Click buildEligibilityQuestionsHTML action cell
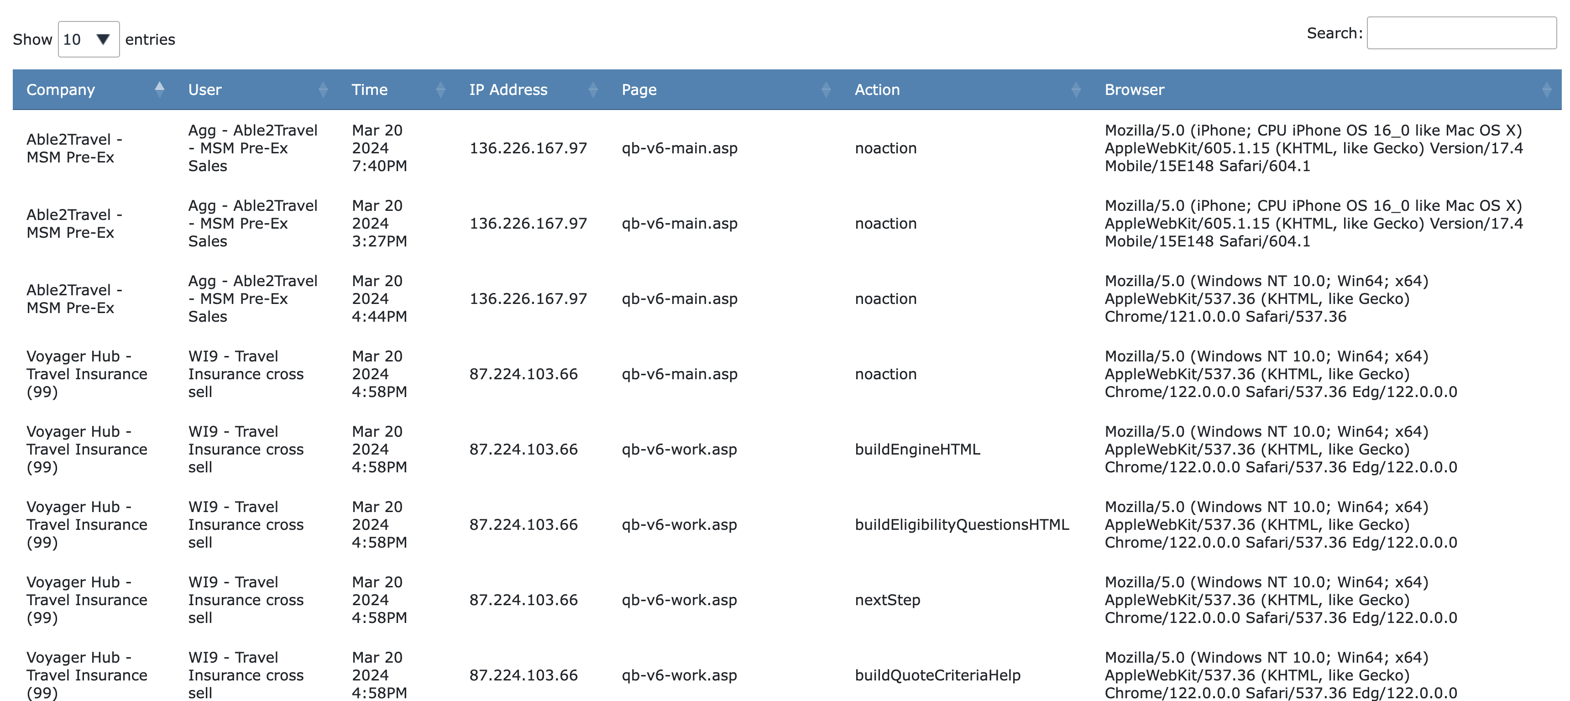Screen dimensions: 1570x701 962,525
